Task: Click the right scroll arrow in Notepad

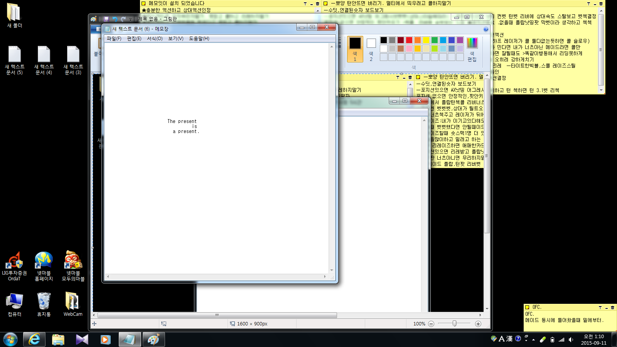Action: [325, 276]
